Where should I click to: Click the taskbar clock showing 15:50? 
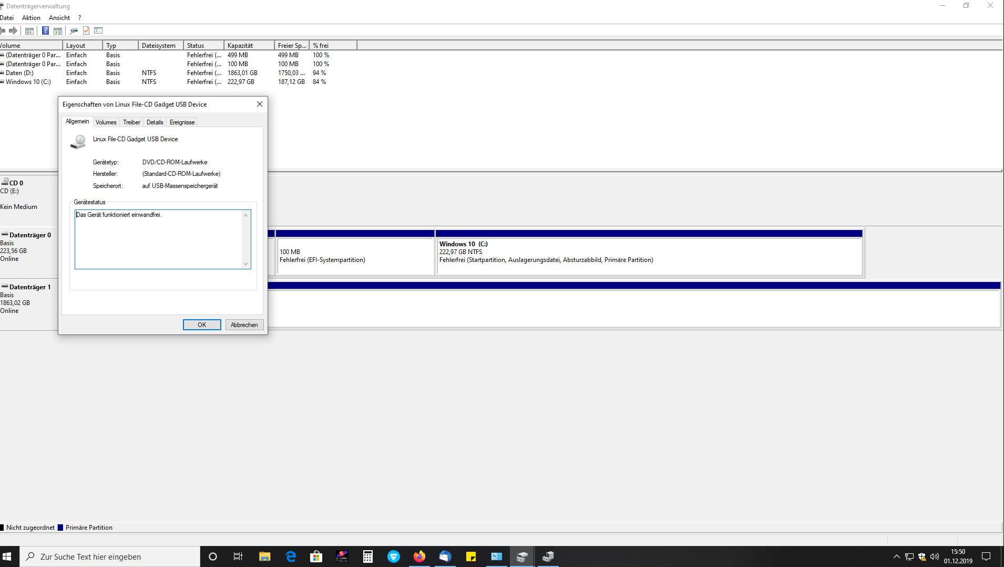pos(958,556)
